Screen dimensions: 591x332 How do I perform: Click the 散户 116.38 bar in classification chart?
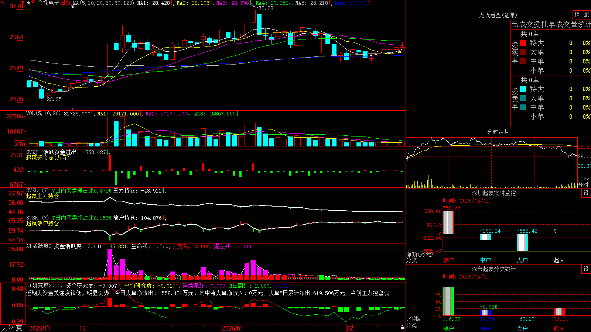[x=448, y=301]
